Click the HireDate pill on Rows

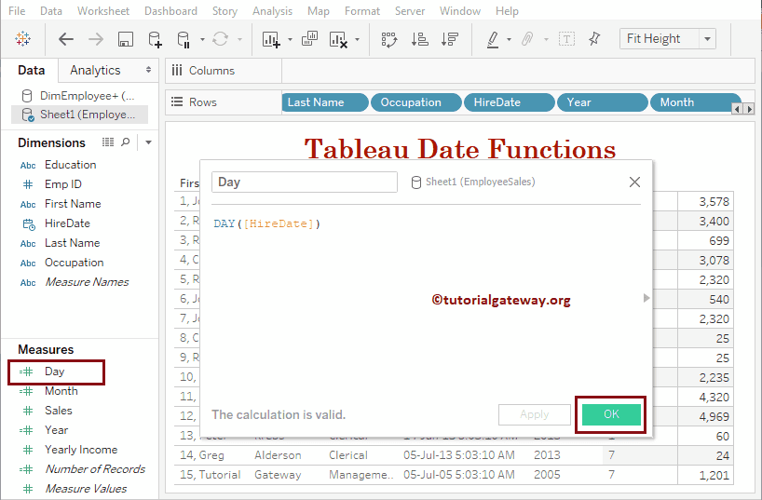coord(509,102)
